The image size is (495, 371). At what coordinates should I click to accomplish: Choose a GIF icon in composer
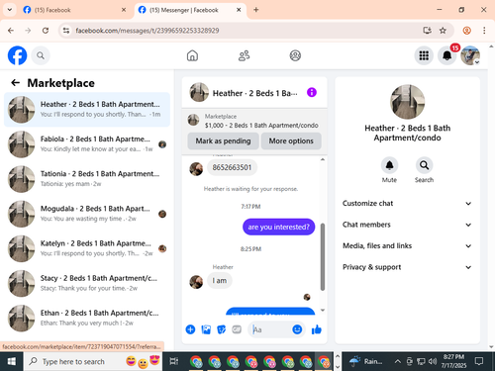237,329
